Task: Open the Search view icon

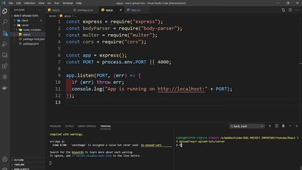Action: pos(5,22)
